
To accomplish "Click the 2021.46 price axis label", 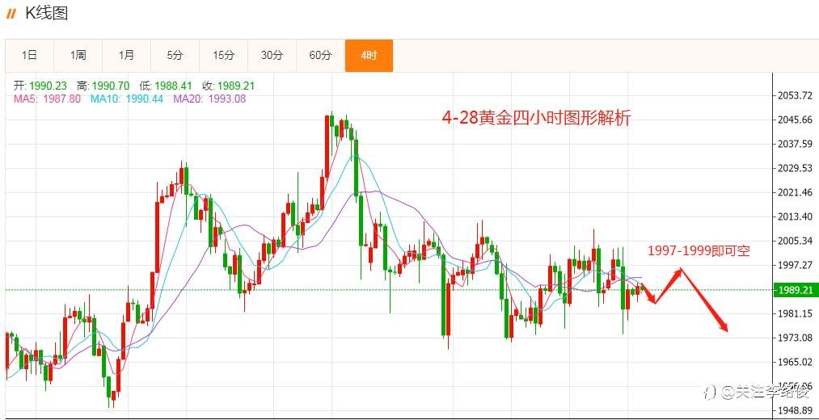I will [x=795, y=192].
